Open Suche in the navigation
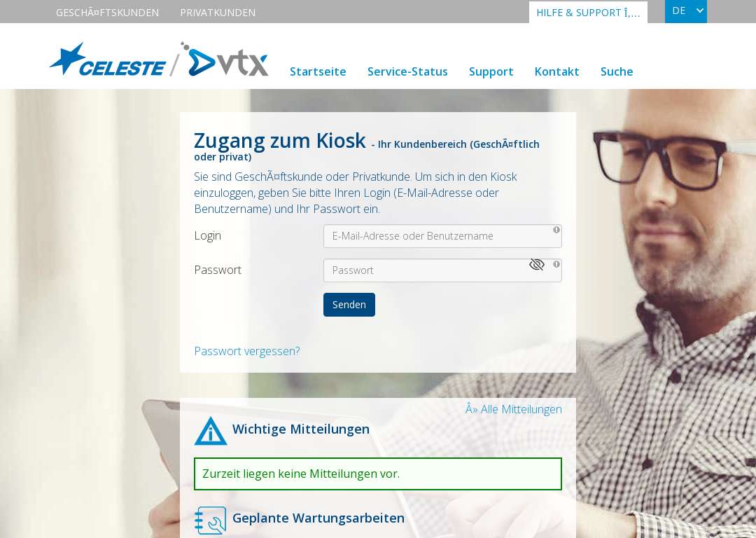The height and width of the screenshot is (538, 756). pyautogui.click(x=617, y=71)
